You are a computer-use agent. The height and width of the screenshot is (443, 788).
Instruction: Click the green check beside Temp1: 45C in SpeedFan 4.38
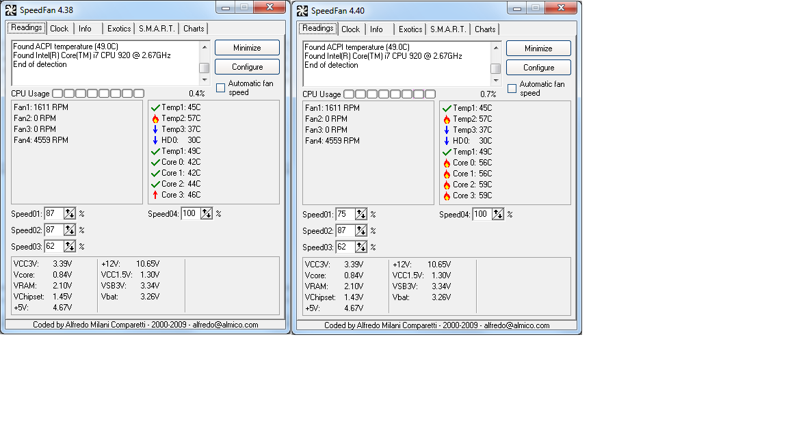pyautogui.click(x=155, y=107)
